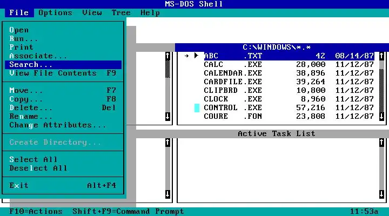Click the cyan icon beside CONTROL.EXE
Image resolution: width=389 pixels, height=216 pixels.
coord(197,107)
